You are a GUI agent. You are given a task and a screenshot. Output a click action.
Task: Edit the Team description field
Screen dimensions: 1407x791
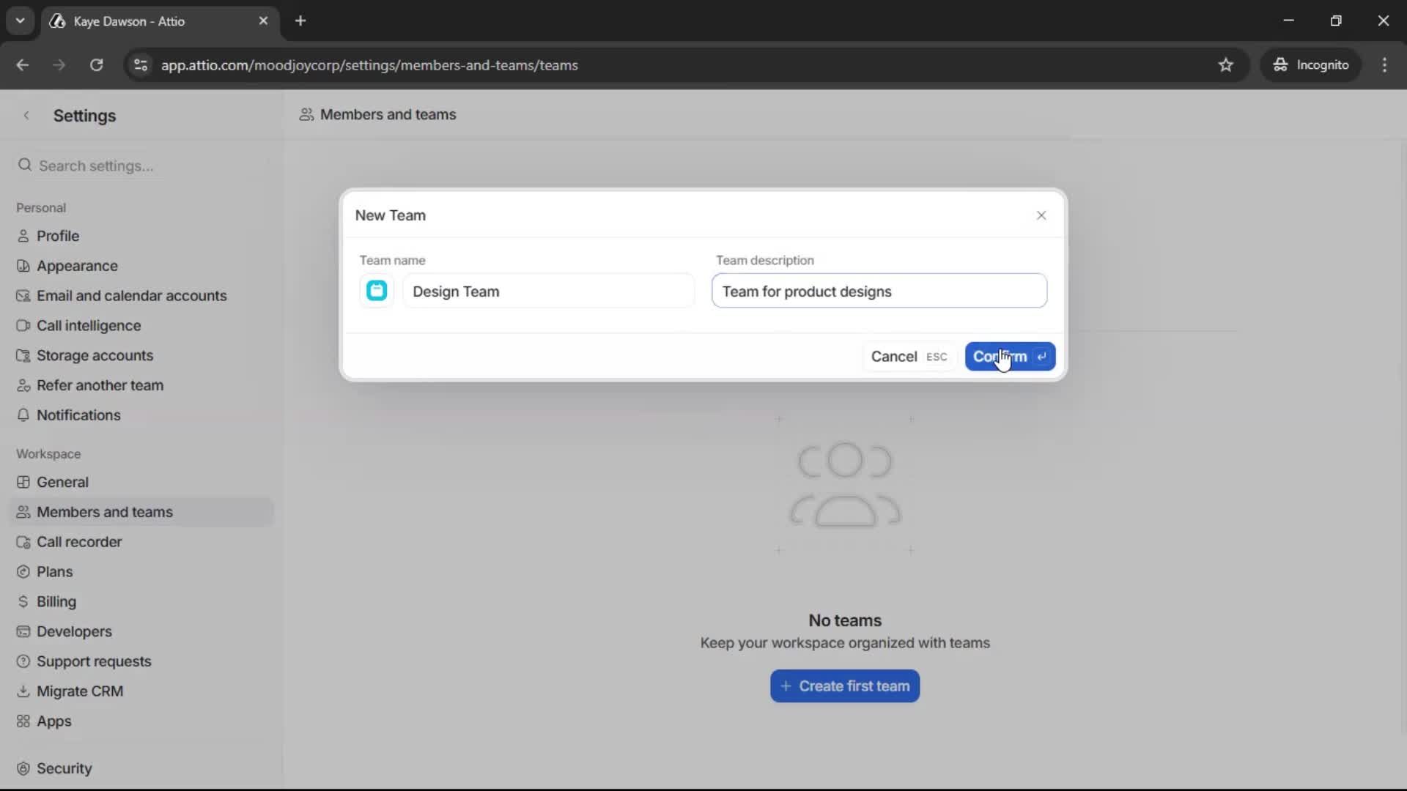(x=879, y=291)
